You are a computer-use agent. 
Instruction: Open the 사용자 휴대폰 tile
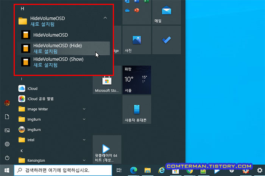(x=137, y=110)
